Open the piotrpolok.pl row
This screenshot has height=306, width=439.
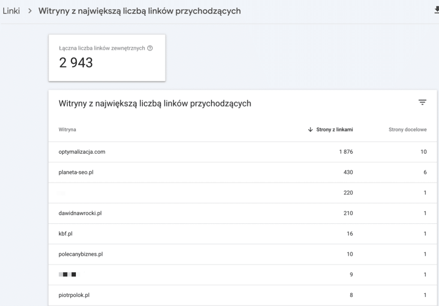(x=243, y=295)
